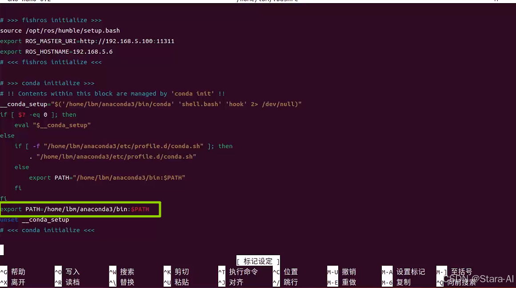Click the ^T 执行命令 execute shortcut
Viewport: 516px width, 288px height.
(x=238, y=272)
